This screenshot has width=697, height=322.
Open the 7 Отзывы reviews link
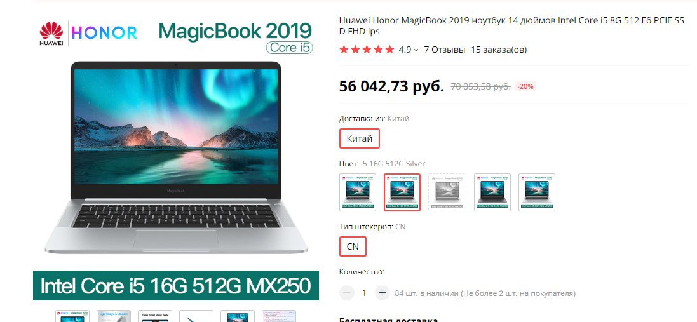445,50
